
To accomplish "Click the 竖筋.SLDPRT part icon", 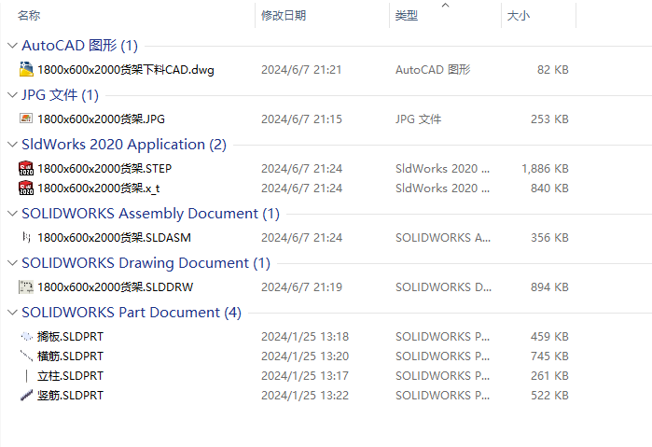I will (26, 395).
